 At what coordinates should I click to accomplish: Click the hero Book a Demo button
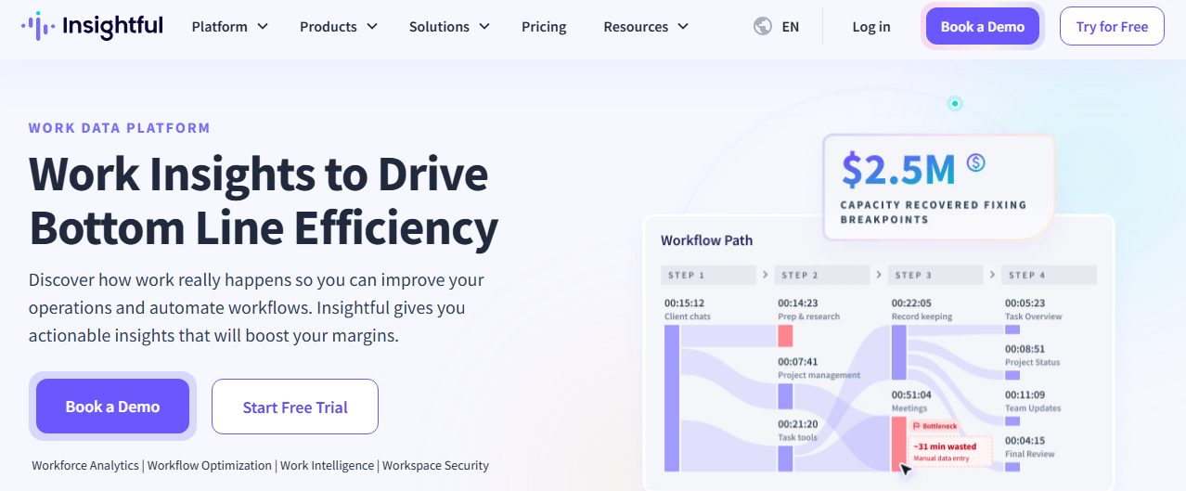tap(112, 407)
